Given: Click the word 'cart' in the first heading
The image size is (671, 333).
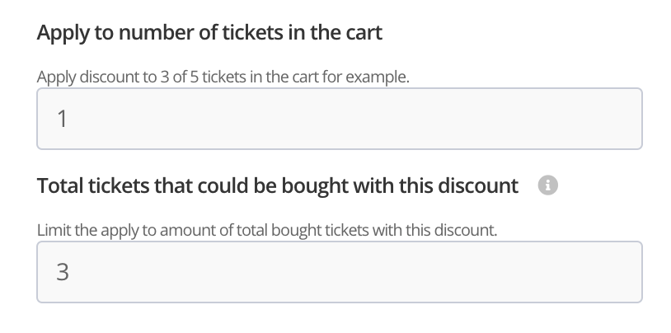Looking at the screenshot, I should (x=364, y=34).
